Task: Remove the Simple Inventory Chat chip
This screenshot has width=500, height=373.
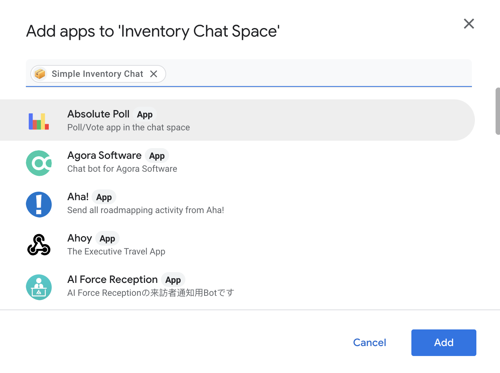Action: coord(154,73)
